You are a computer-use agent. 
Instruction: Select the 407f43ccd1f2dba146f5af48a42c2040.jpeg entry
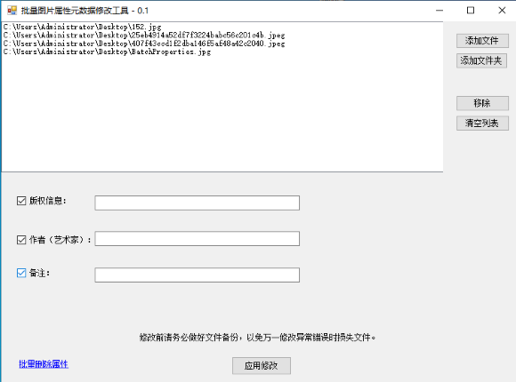tap(144, 44)
